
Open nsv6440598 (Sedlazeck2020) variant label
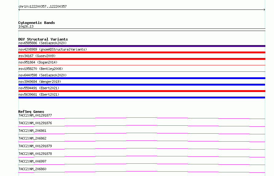point(42,75)
